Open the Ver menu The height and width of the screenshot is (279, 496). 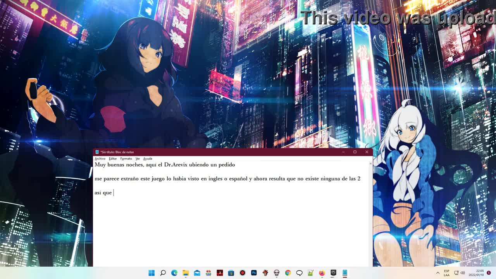point(138,158)
